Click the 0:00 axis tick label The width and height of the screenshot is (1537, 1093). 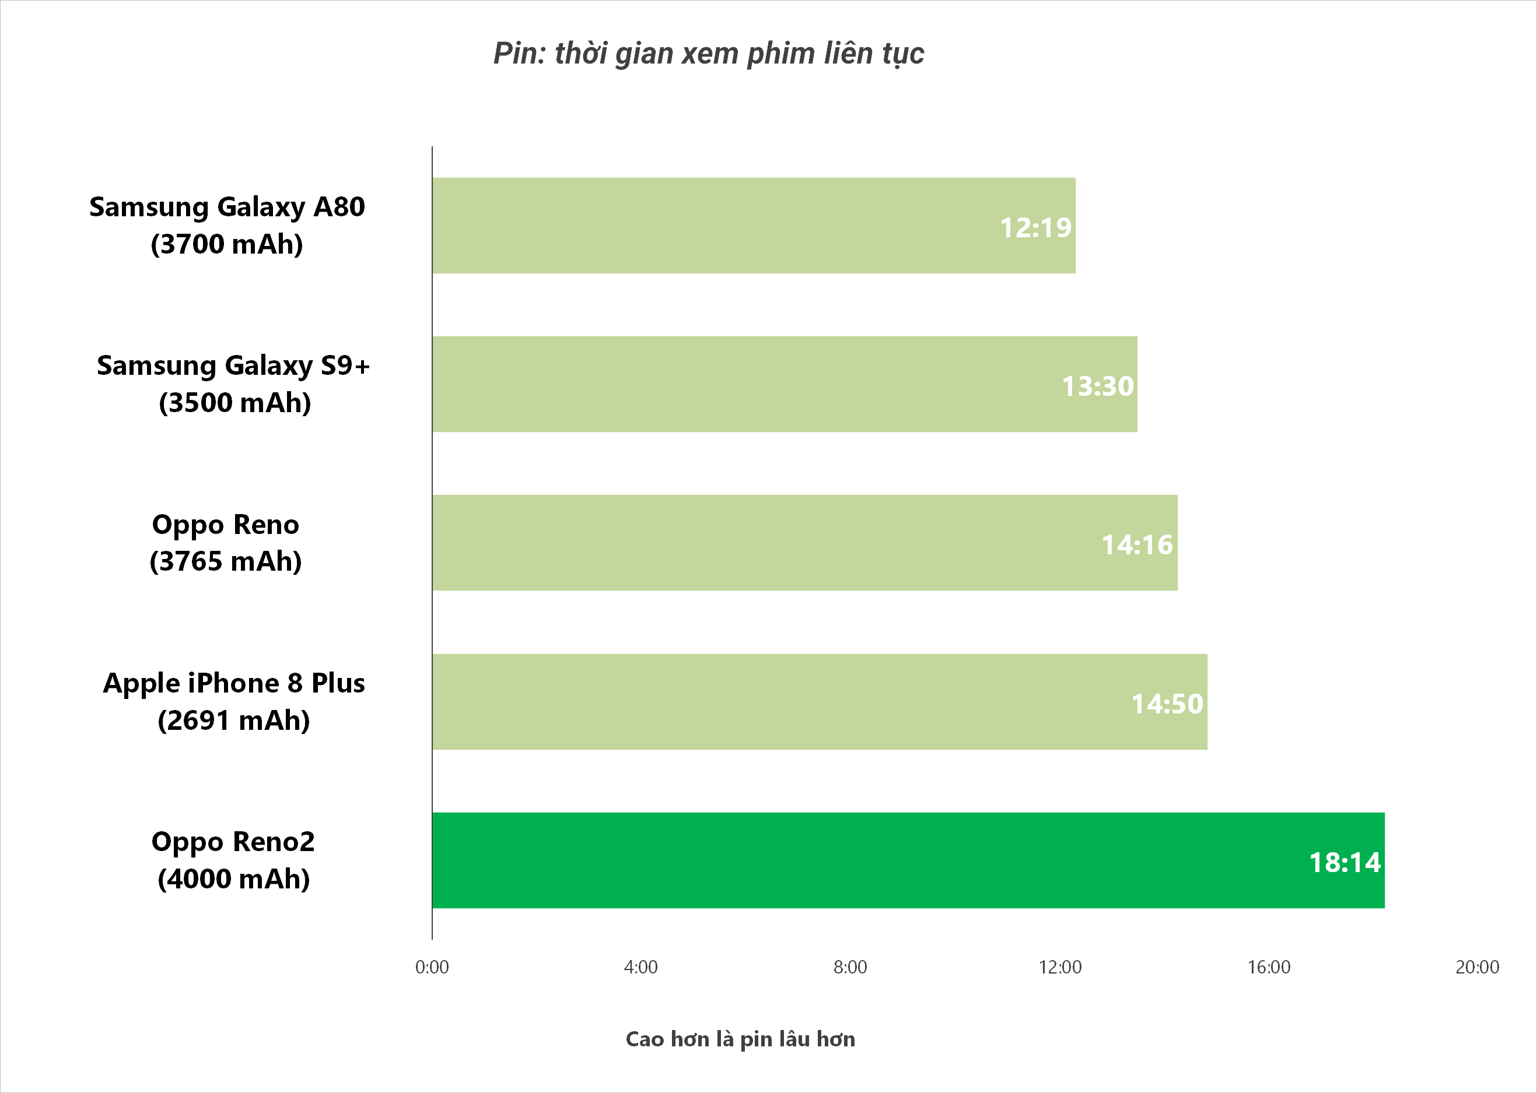point(432,967)
